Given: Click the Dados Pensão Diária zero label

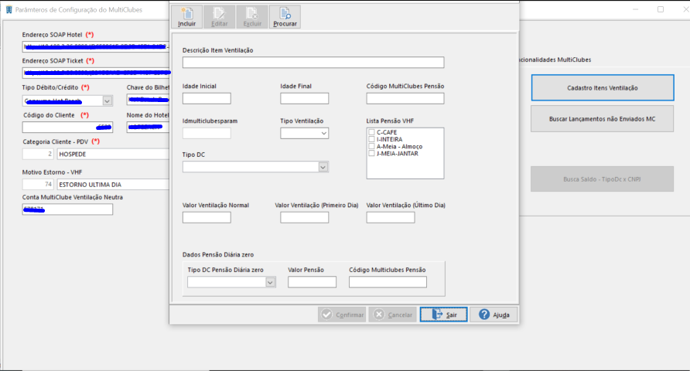Looking at the screenshot, I should pos(218,254).
